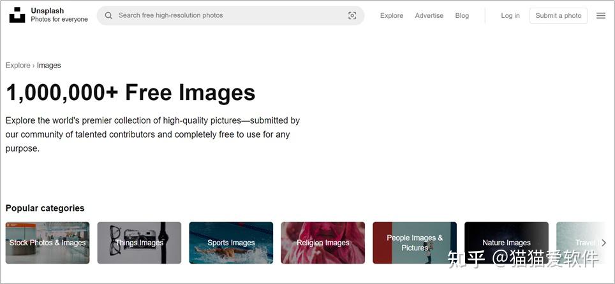The width and height of the screenshot is (615, 284).
Task: Open Stock Photos & Images category
Action: click(47, 243)
